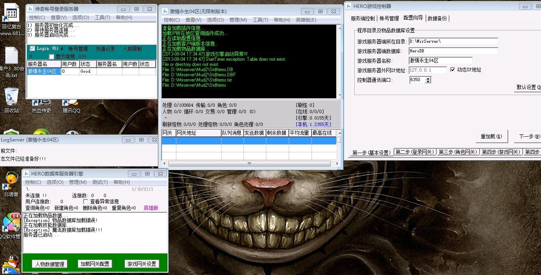The image size is (541, 275).
Task: Uncheck 动态IP地址 checkbox
Action: (x=453, y=70)
